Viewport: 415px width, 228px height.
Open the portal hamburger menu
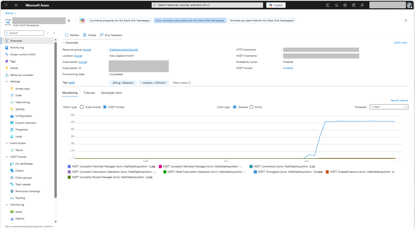pos(16,5)
